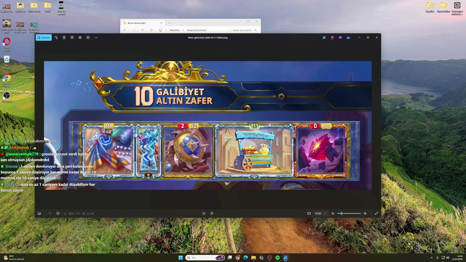Open Opera browser desktop shortcut
Viewport: 466px width, 262px height.
[7, 45]
